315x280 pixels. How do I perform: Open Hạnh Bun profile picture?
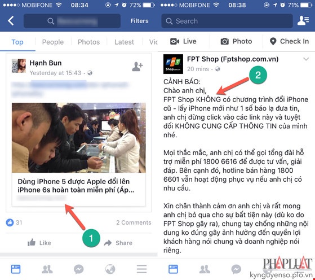[19, 65]
